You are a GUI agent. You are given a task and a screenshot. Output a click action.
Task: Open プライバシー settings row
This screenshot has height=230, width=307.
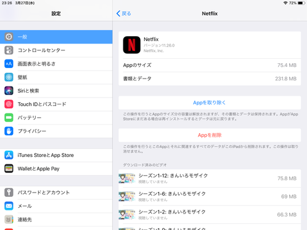point(56,131)
